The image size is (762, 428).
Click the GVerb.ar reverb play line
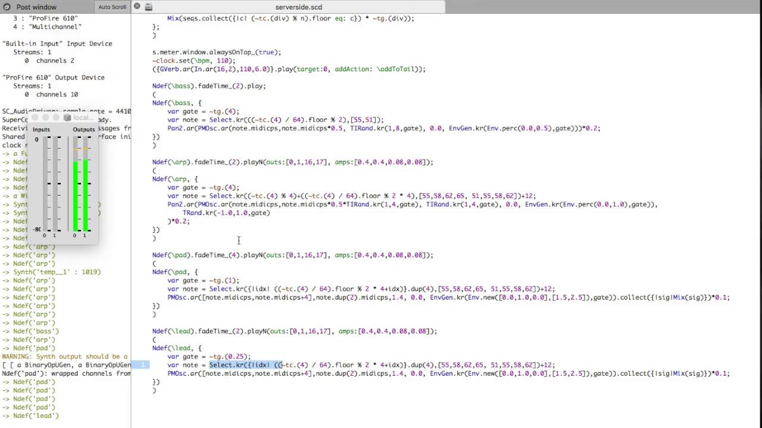[x=289, y=69]
